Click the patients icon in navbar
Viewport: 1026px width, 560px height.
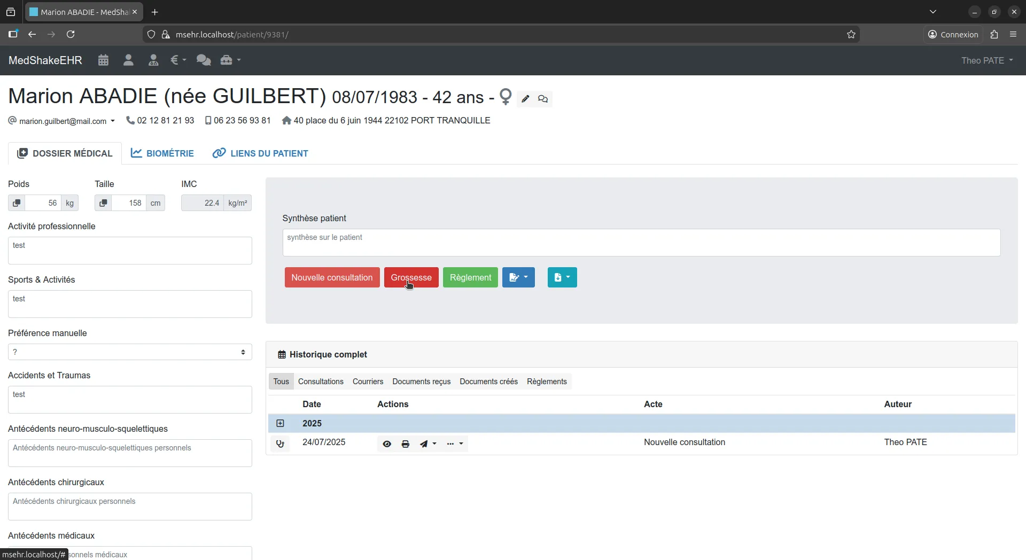128,60
